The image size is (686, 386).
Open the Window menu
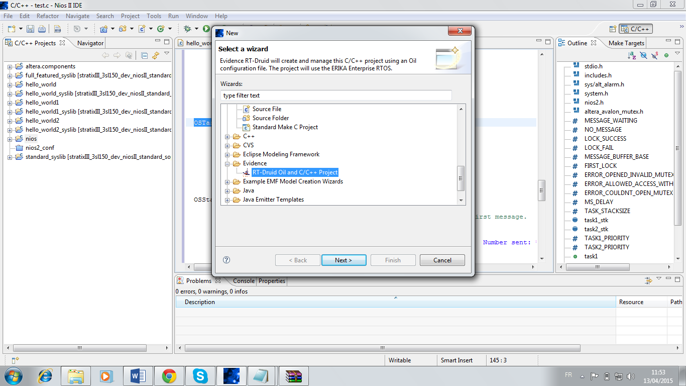tap(197, 16)
